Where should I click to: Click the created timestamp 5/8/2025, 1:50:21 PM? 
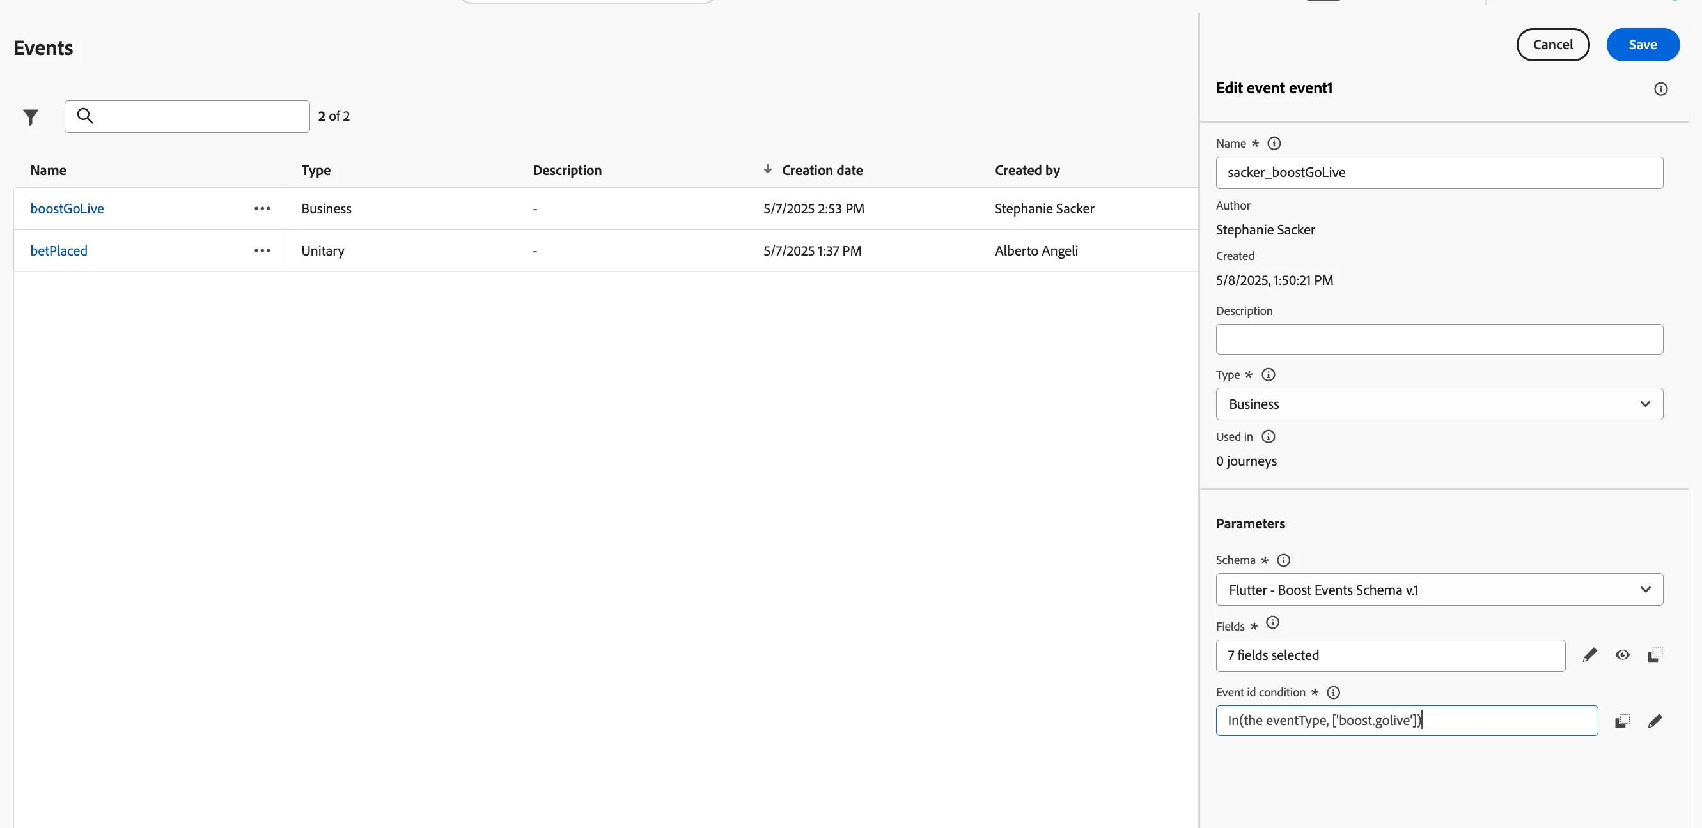coord(1274,280)
